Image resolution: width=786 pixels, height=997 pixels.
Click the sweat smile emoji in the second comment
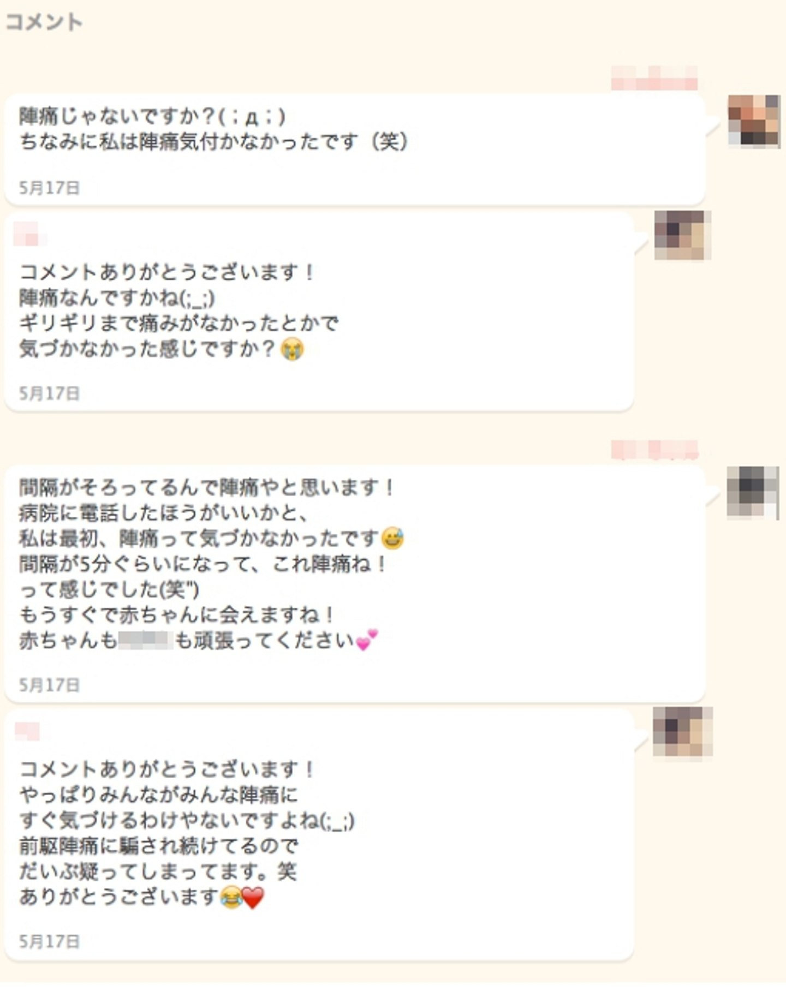click(392, 539)
